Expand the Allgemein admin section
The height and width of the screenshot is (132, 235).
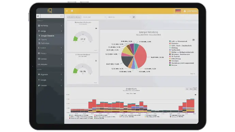[50, 75]
